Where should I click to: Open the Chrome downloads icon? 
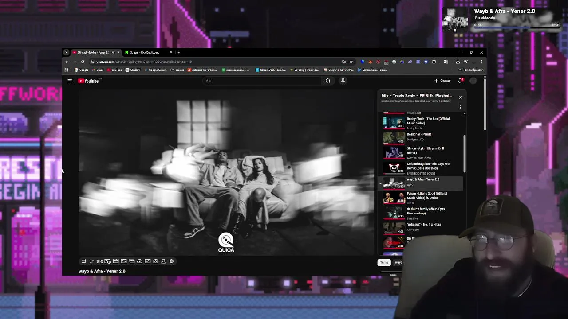pos(458,62)
